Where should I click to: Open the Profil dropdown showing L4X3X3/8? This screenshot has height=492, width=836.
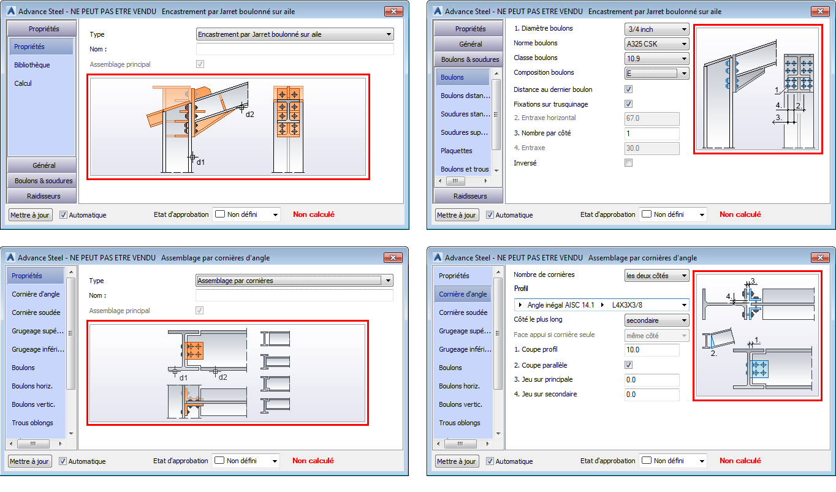(601, 305)
